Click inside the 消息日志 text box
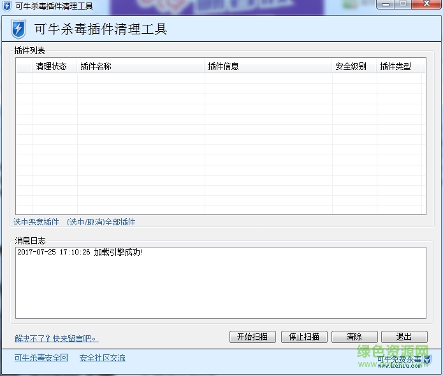This screenshot has width=443, height=376. [221, 282]
